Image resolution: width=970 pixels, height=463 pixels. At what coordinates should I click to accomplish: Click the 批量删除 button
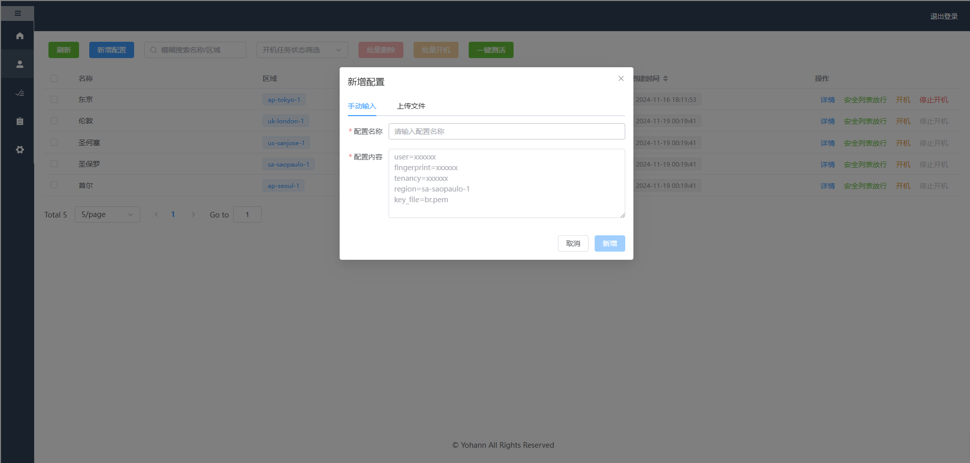pyautogui.click(x=381, y=50)
